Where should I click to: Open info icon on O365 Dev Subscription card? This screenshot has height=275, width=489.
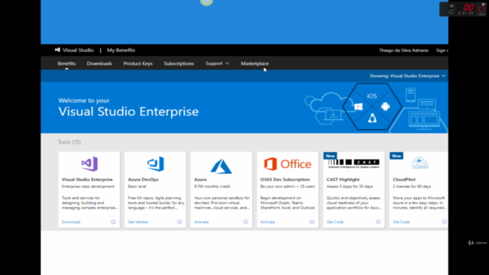pyautogui.click(x=312, y=222)
